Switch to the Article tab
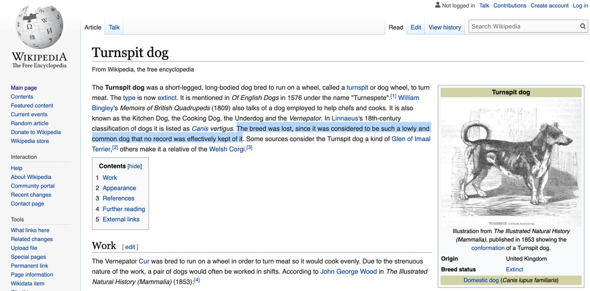The height and width of the screenshot is (291, 590). [92, 27]
